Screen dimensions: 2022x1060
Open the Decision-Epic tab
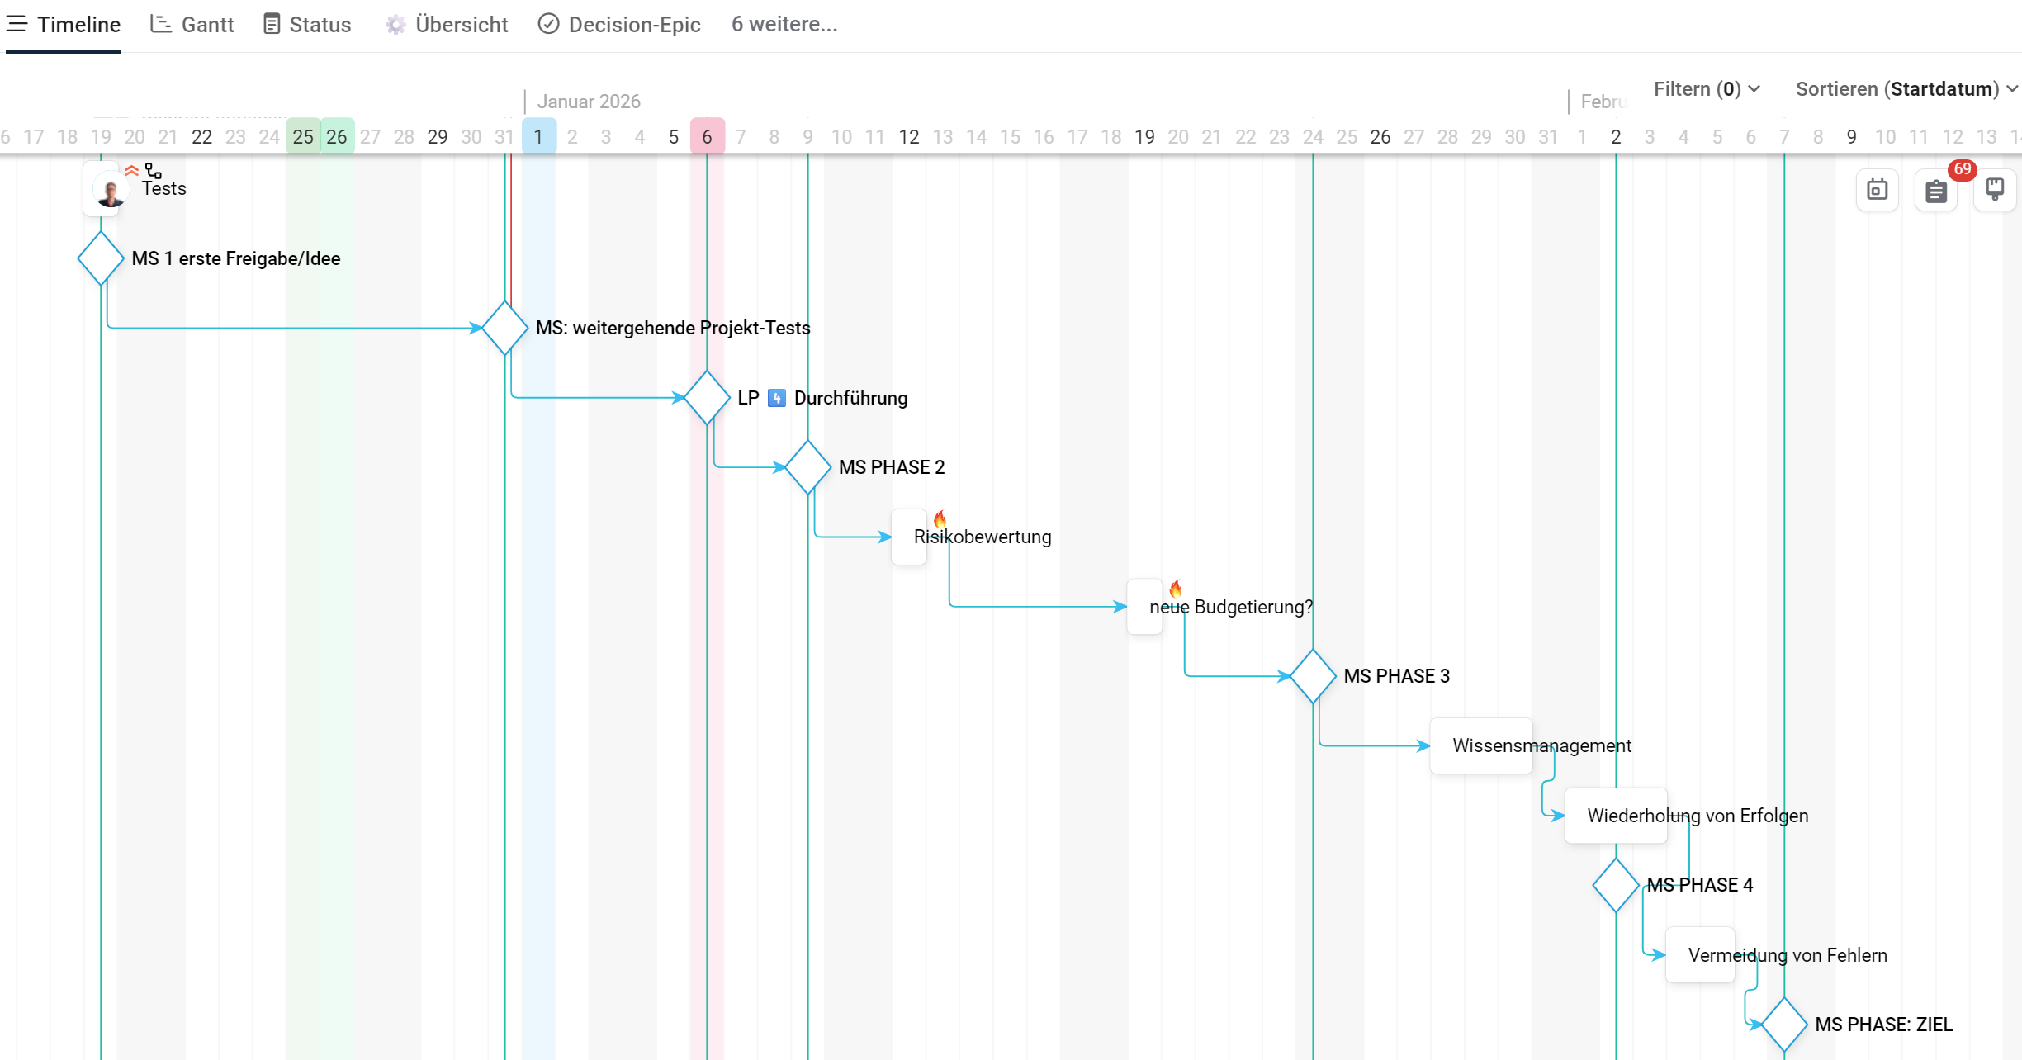[619, 25]
